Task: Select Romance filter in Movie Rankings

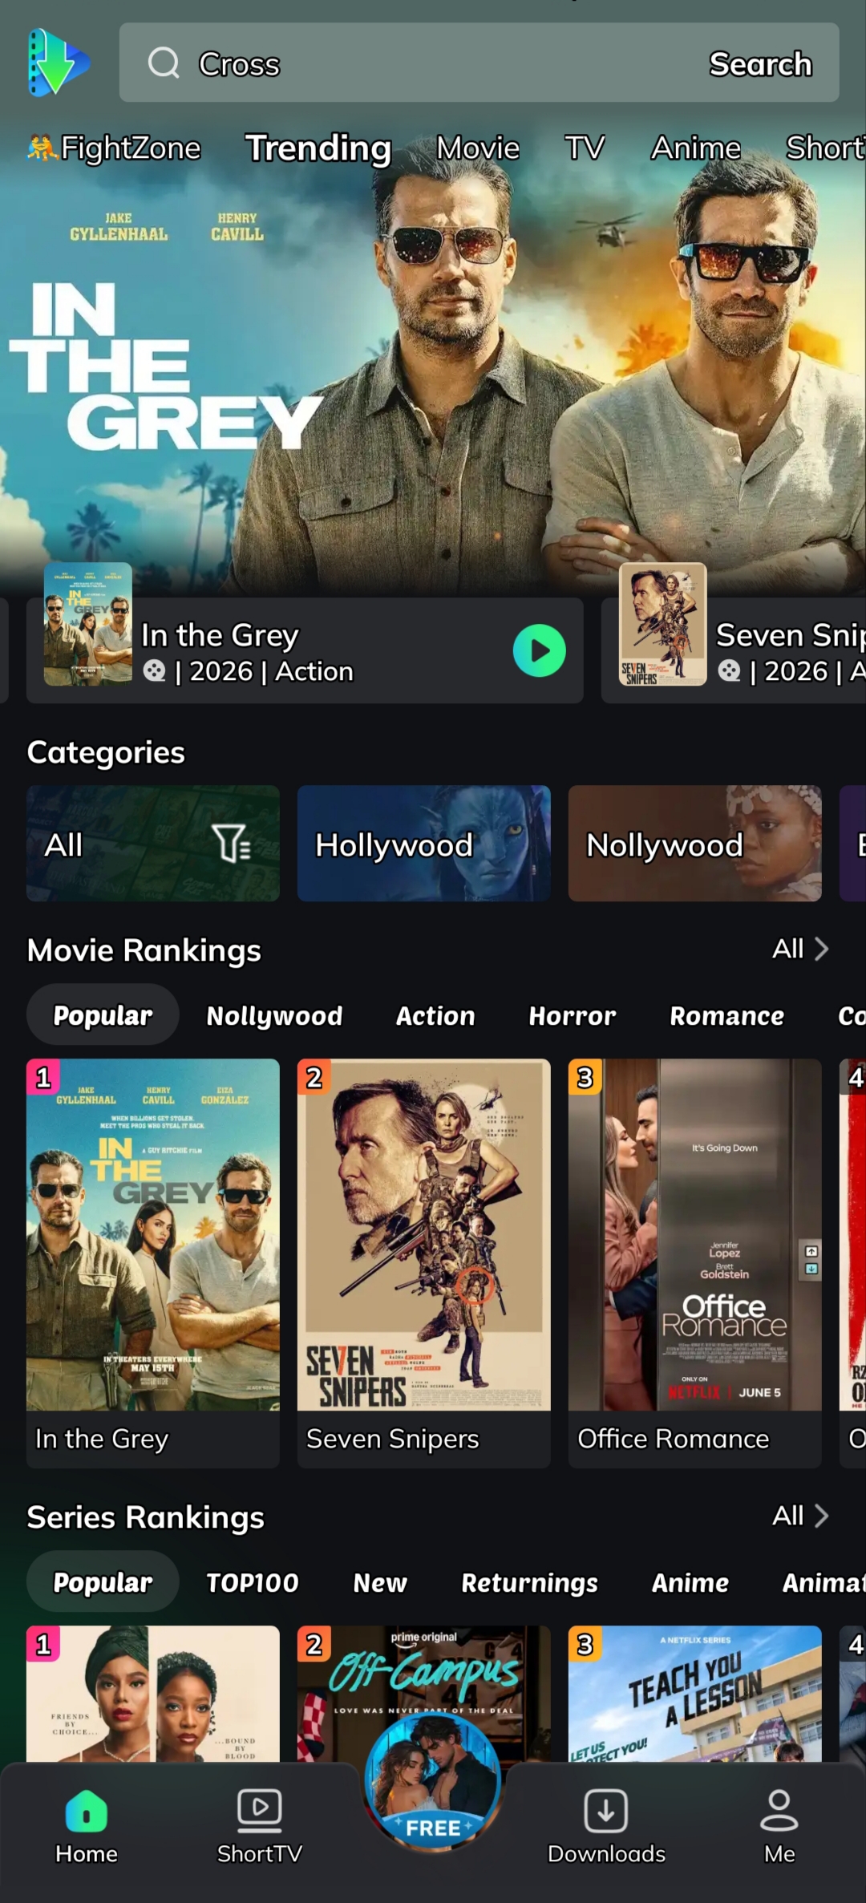Action: (x=727, y=1015)
